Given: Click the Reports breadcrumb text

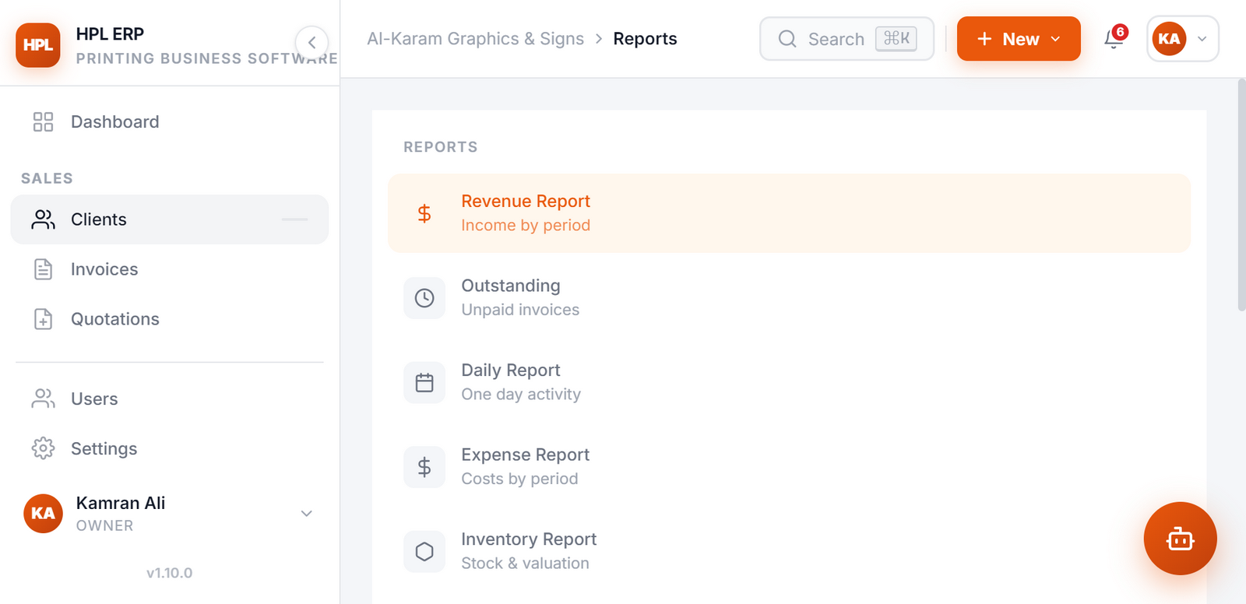Looking at the screenshot, I should [x=645, y=39].
